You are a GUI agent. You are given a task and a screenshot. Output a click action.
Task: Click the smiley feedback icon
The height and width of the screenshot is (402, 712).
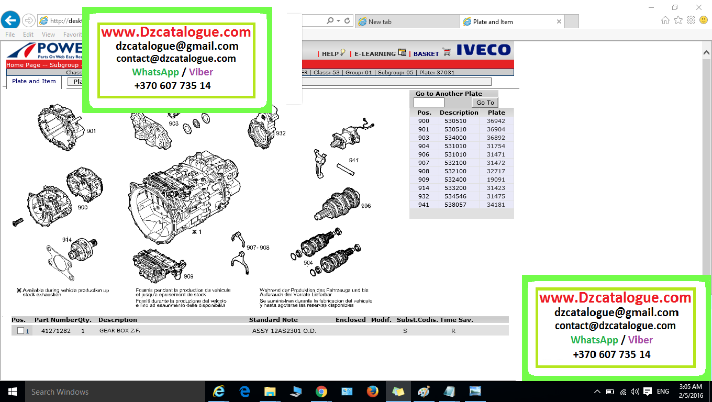click(704, 20)
